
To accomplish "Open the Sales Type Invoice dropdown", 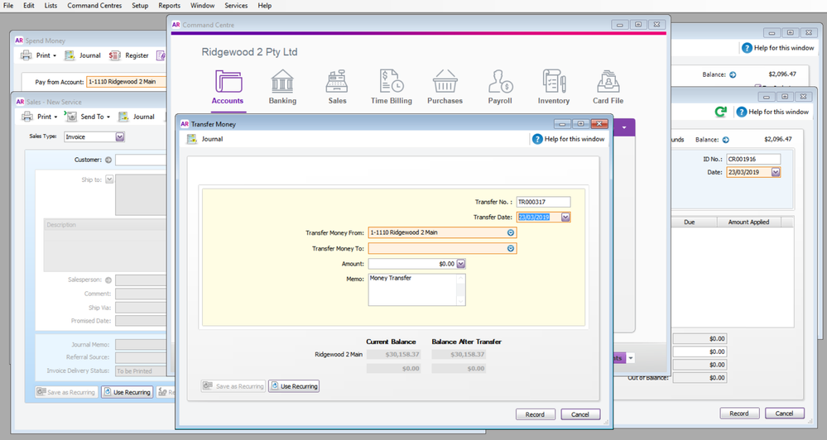I will point(120,137).
